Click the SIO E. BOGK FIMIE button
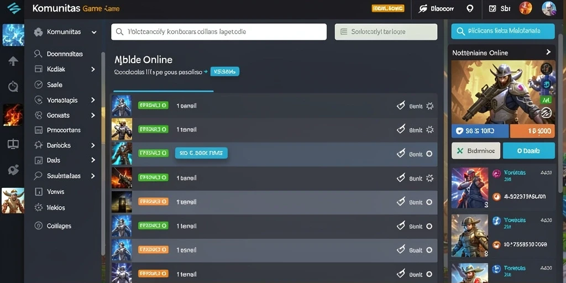This screenshot has width=566, height=283. tap(201, 153)
